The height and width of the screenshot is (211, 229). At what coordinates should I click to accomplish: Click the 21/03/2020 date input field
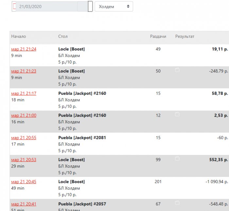[47, 6]
